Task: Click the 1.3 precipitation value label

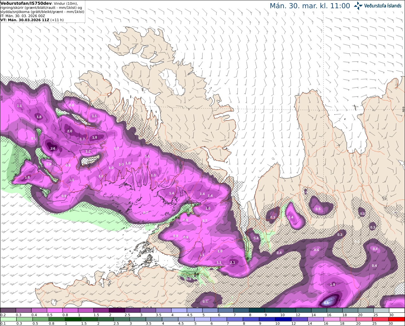Action: [153, 175]
